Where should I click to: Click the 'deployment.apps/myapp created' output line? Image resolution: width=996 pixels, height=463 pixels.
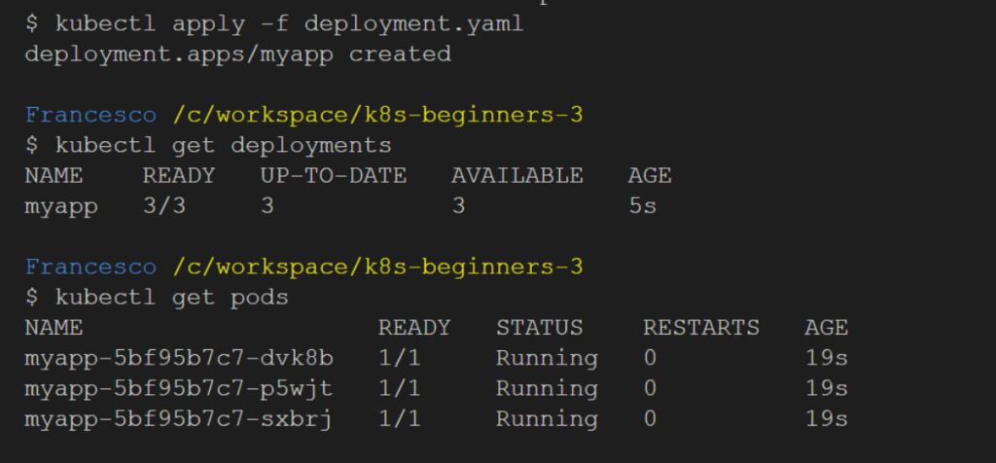(237, 54)
